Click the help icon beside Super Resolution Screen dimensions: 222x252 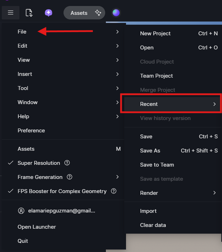tap(67, 163)
